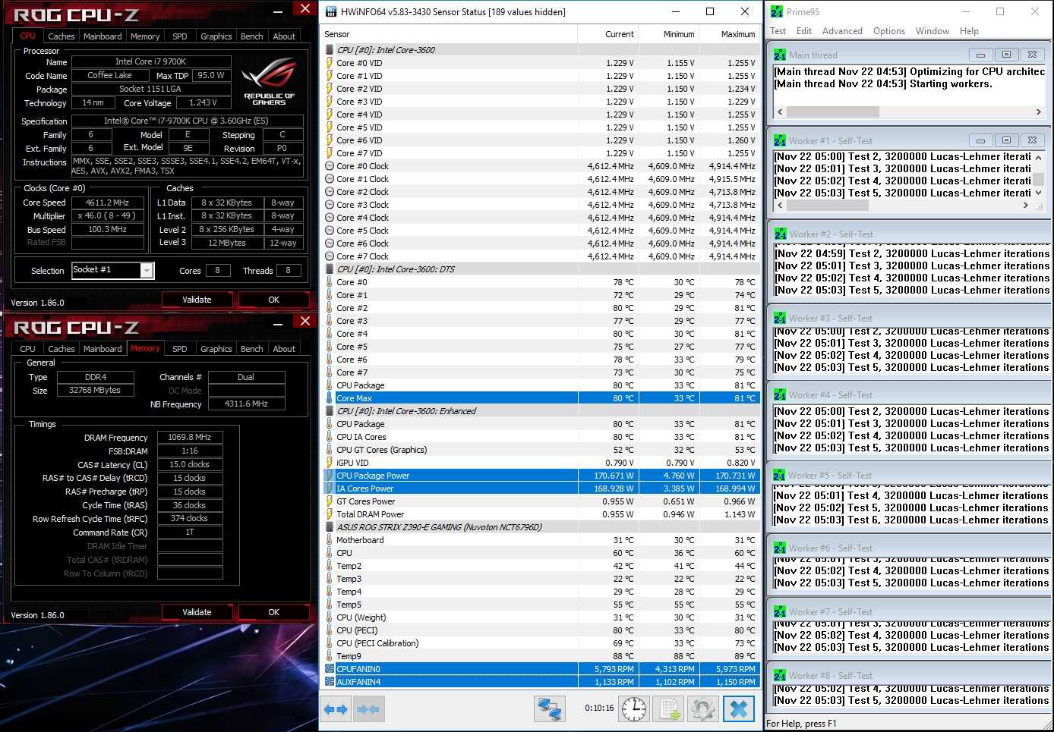Close the Worker #1 Self-Test subwindow
Screen dimensions: 1054x732
(x=1032, y=140)
